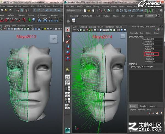Screen dimensions: 165x134
Task: Click the PM shelf icon in Maya 2014
Action: 73,21
